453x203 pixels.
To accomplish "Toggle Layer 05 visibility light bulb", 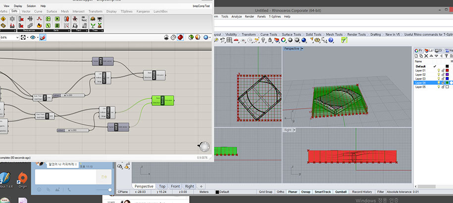I will (439, 86).
